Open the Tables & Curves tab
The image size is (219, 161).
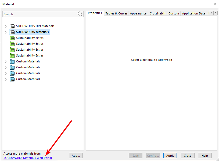(x=116, y=13)
